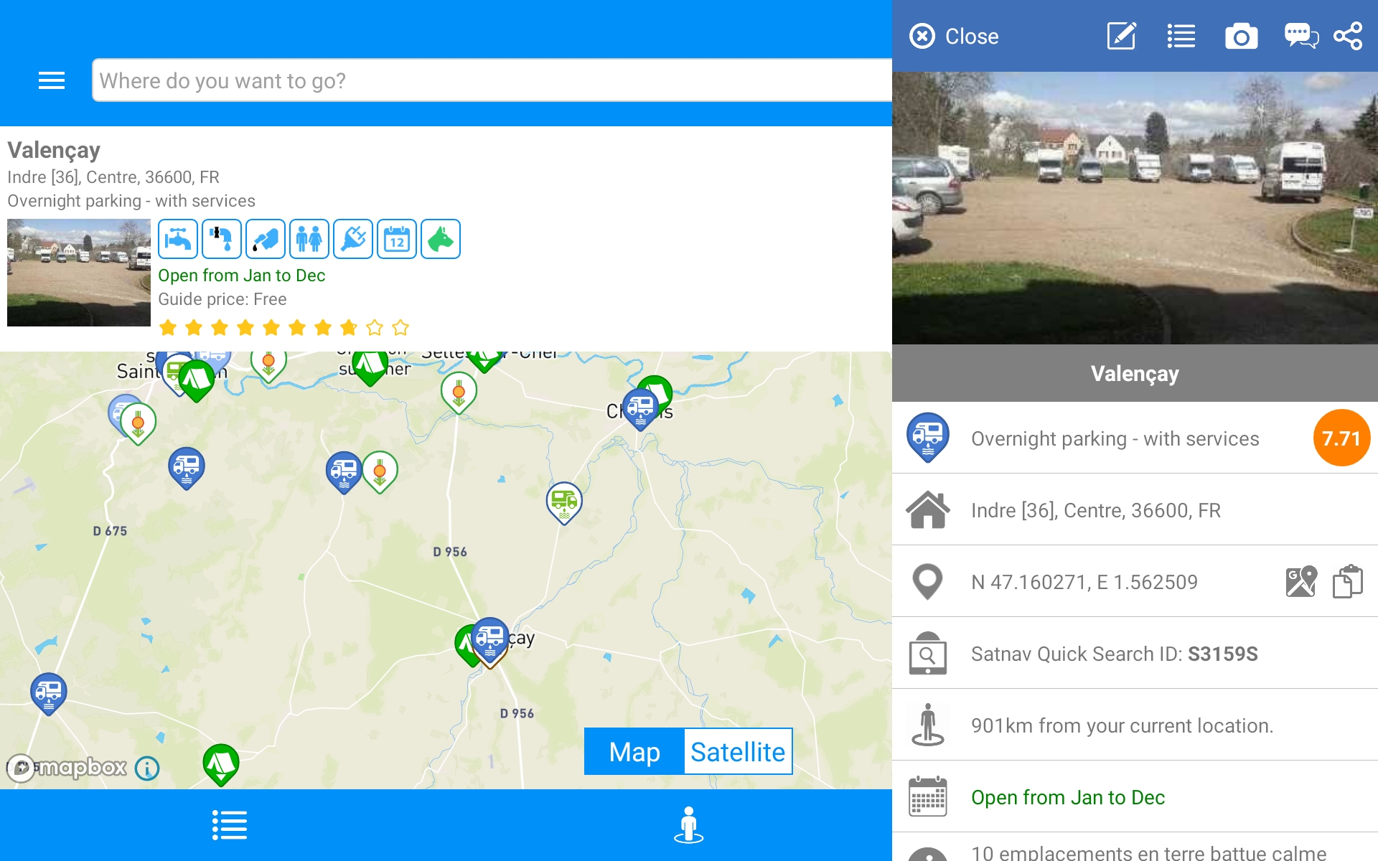1378x861 pixels.
Task: Open coordinates in external map app
Action: [1301, 581]
